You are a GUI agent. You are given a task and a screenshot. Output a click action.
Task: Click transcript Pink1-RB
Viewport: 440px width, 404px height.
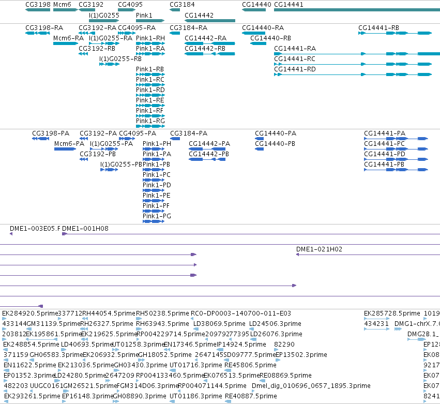(150, 69)
